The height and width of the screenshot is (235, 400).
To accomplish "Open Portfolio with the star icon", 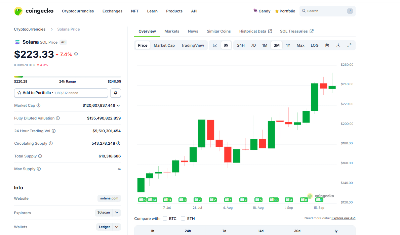I will pyautogui.click(x=285, y=11).
